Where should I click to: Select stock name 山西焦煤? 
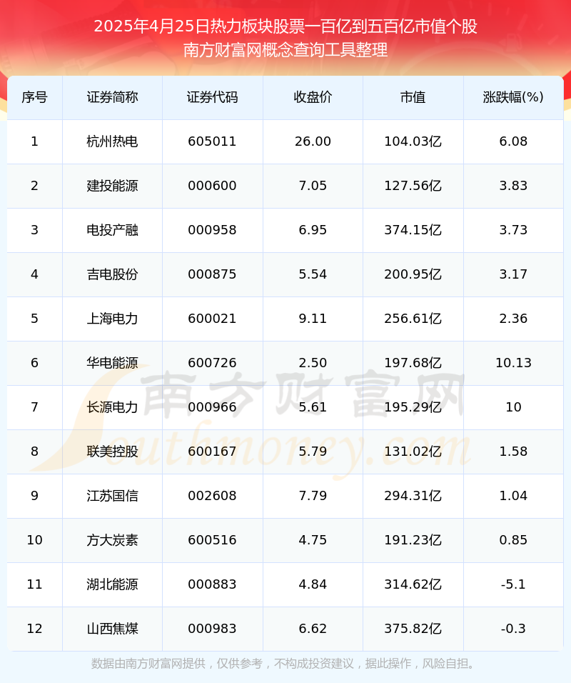[x=112, y=629]
